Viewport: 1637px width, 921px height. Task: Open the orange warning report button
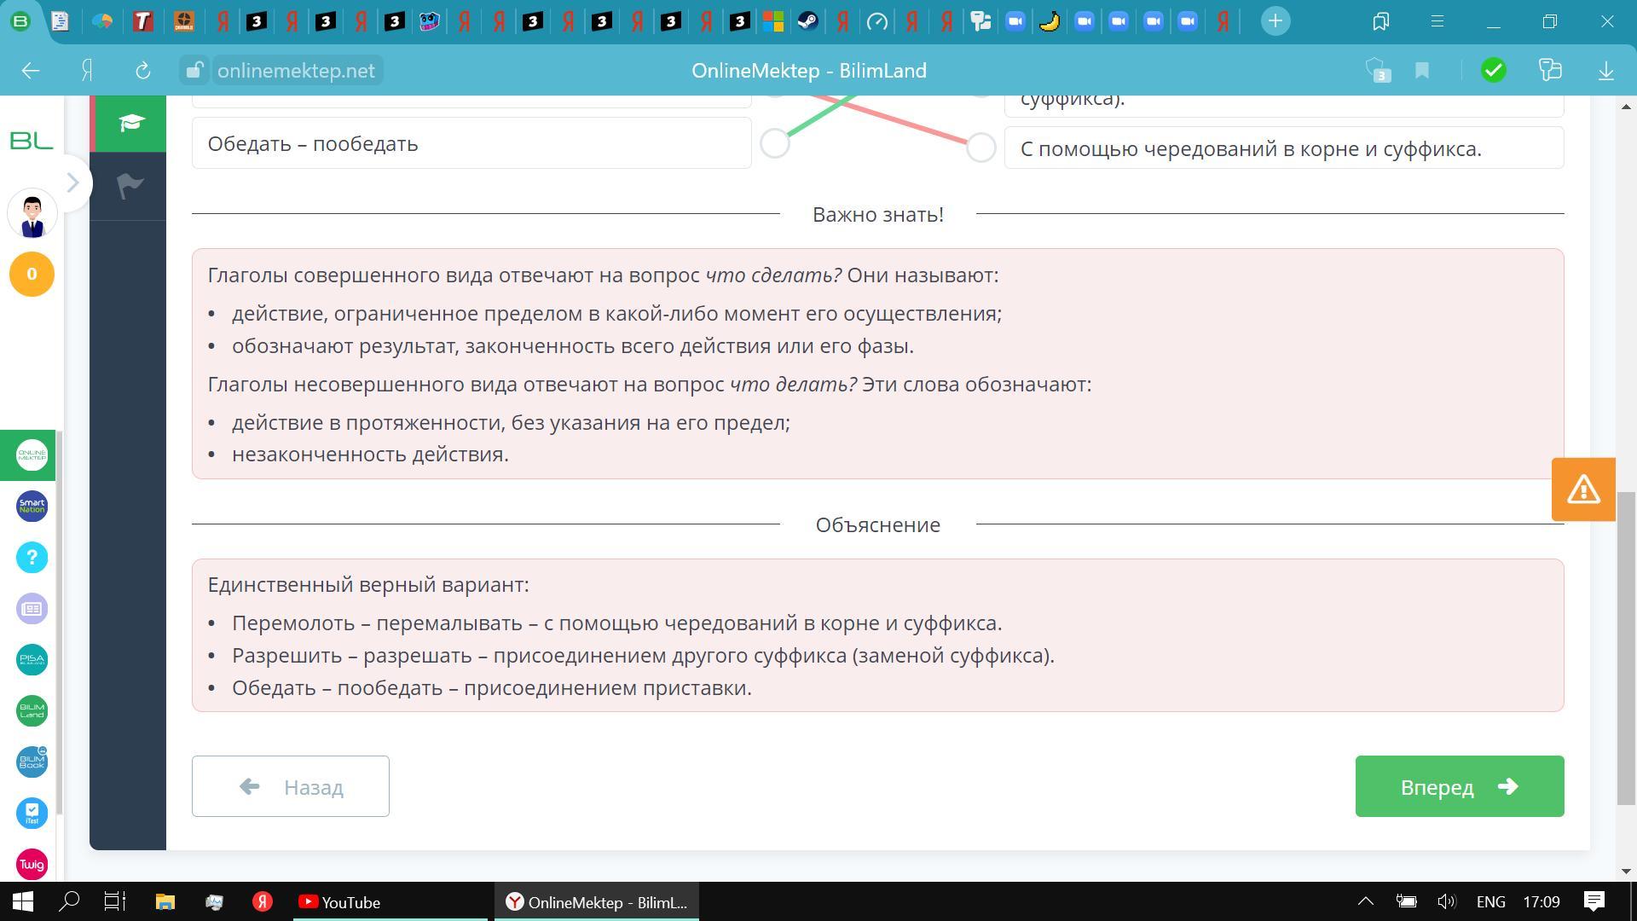pos(1582,489)
